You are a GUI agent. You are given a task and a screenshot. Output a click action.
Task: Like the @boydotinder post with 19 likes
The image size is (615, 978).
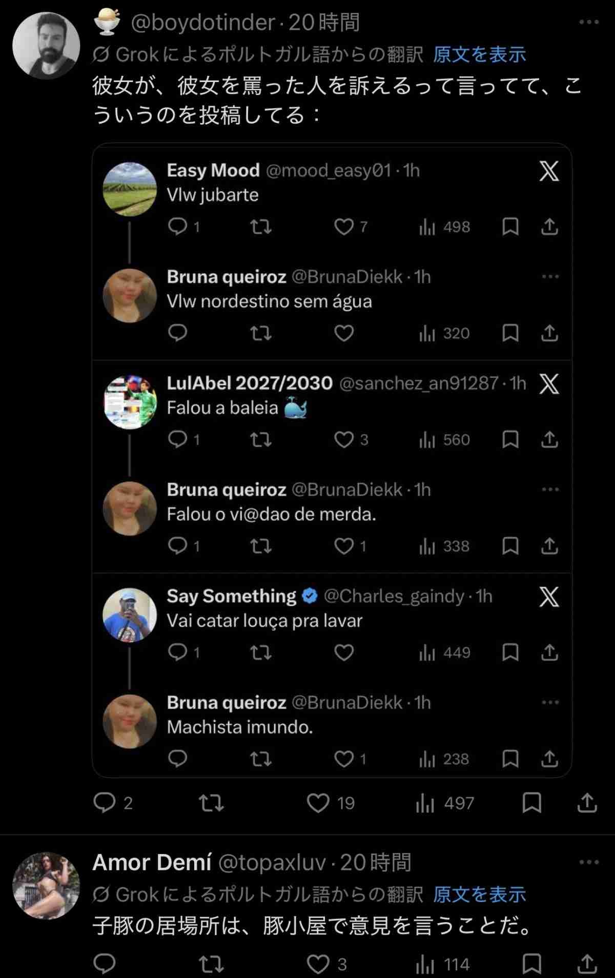pyautogui.click(x=318, y=803)
